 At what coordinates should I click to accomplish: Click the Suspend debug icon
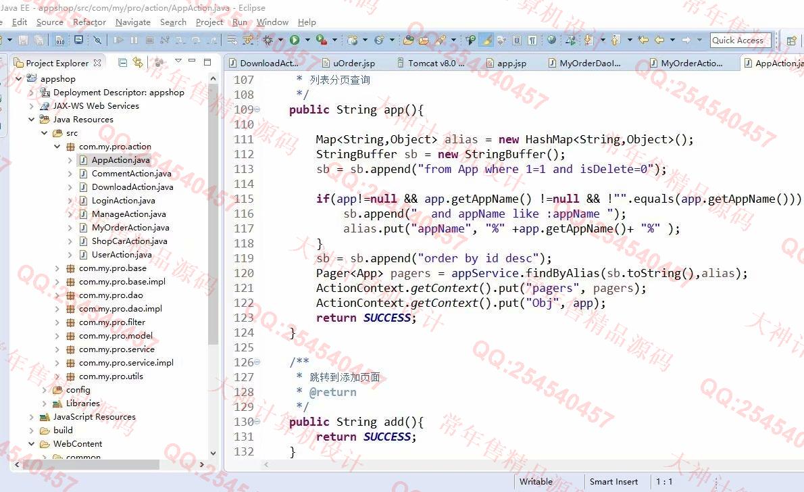[x=134, y=40]
